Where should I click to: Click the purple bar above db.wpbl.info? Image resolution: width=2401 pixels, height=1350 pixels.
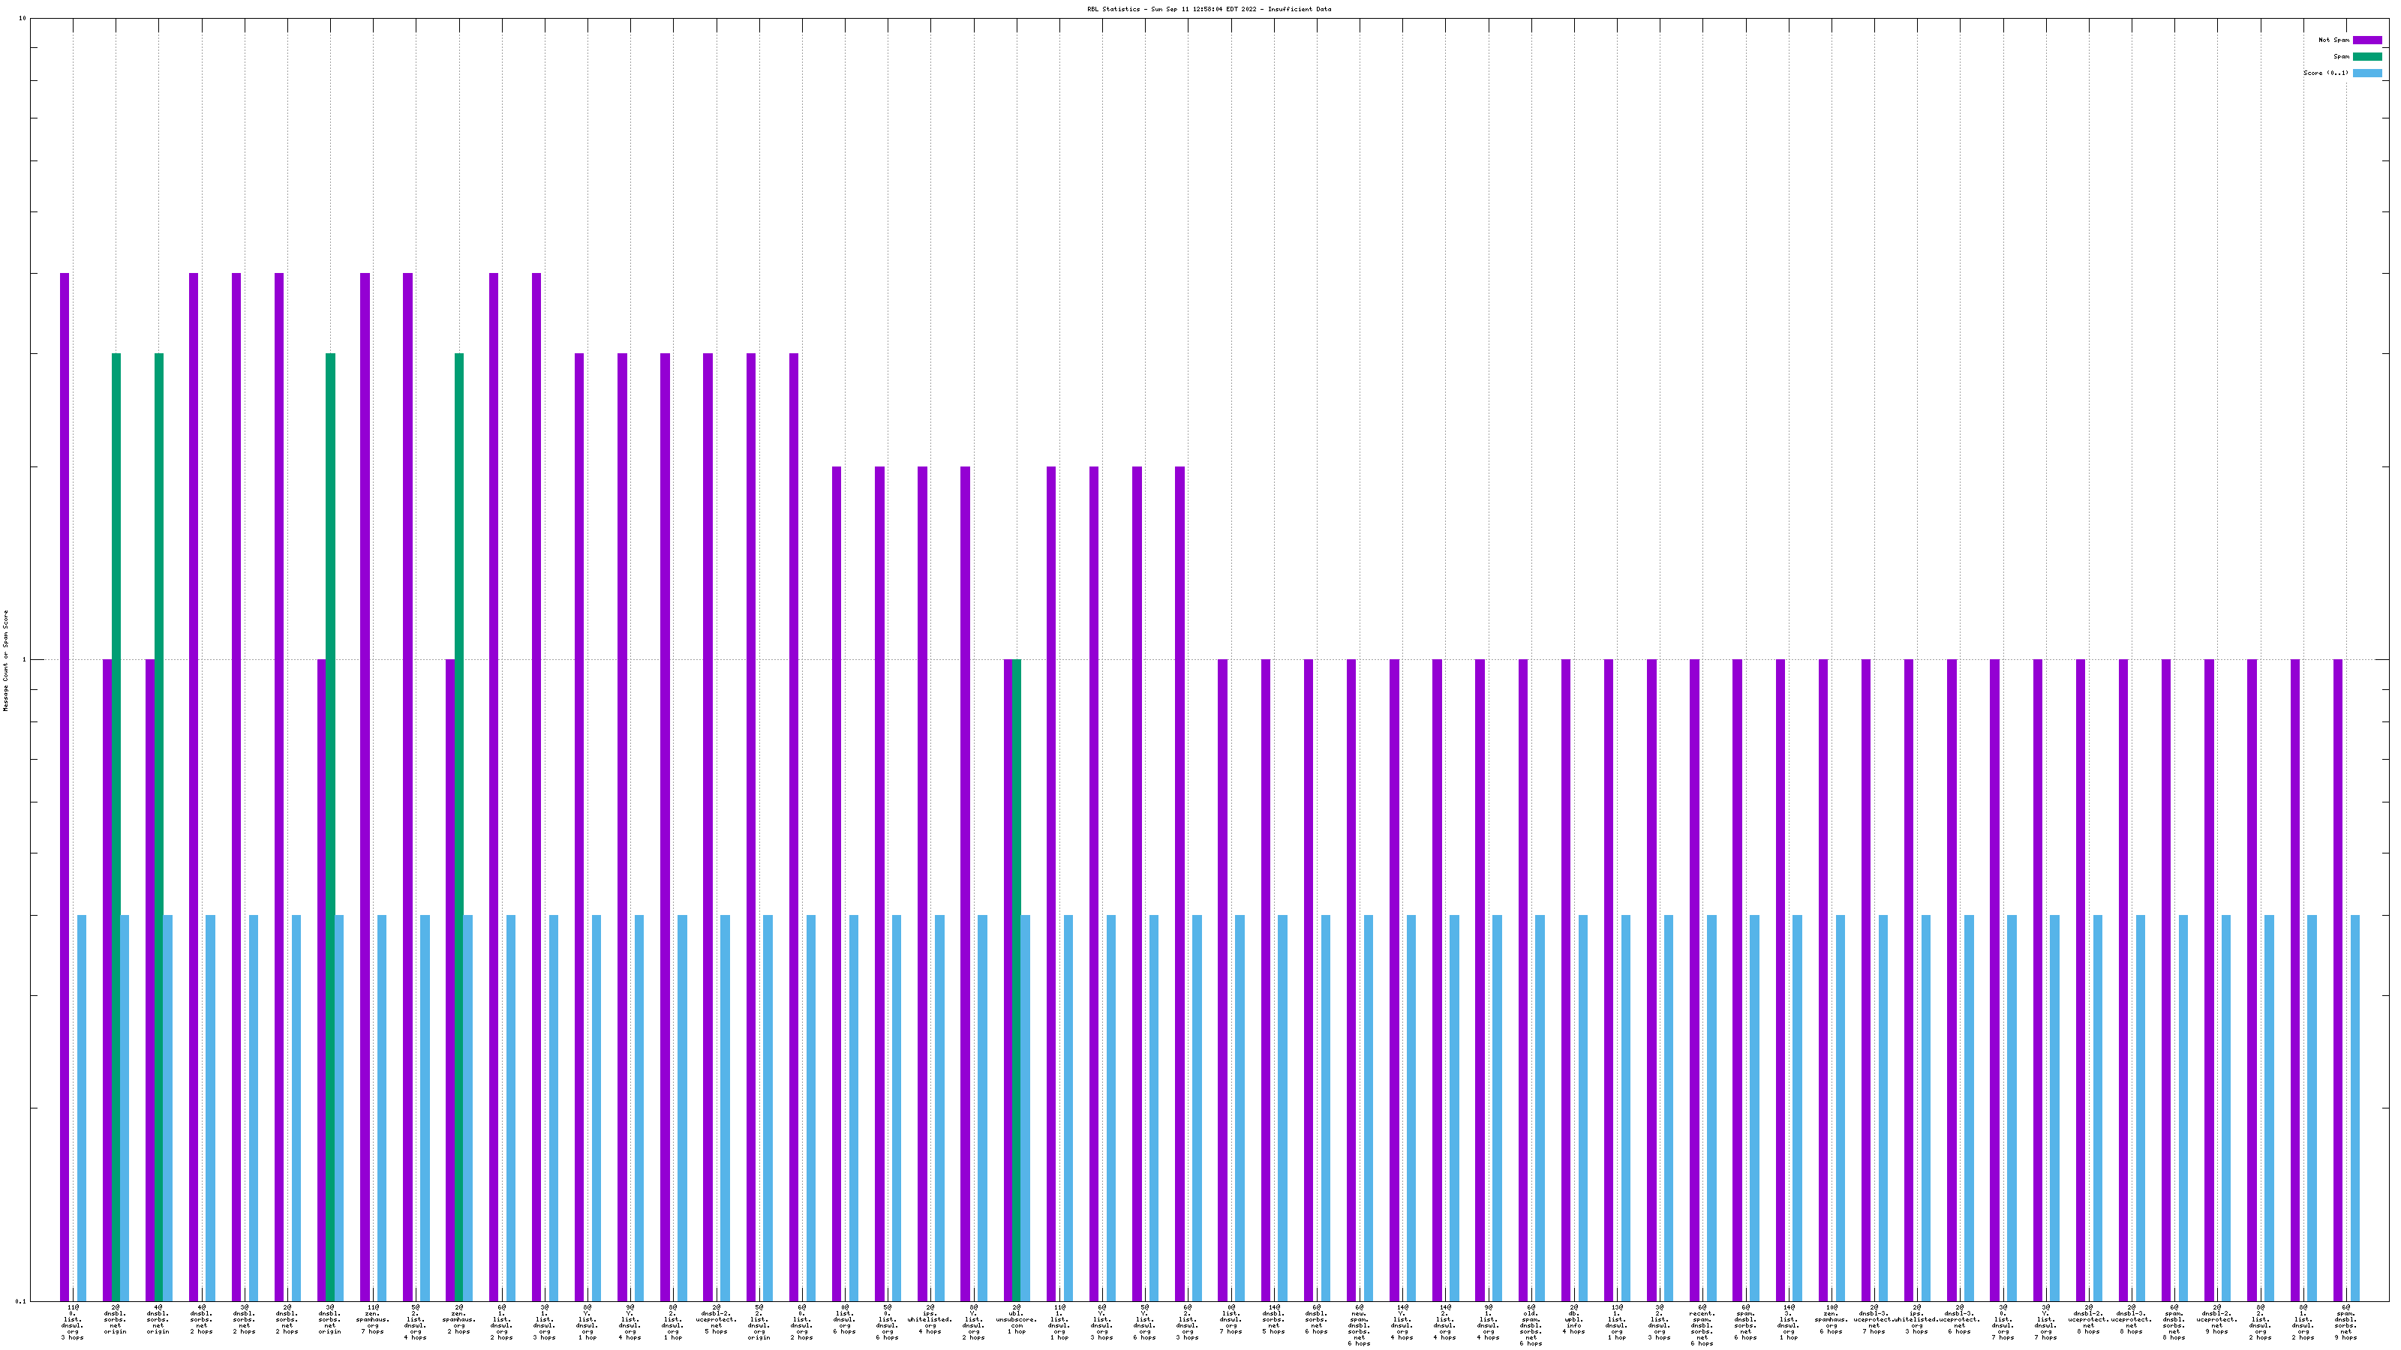(x=1566, y=978)
